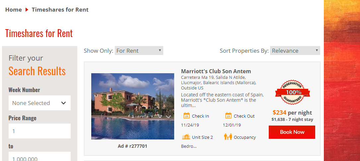Focus the minimum Price Range field
This screenshot has height=161, width=360.
pos(39,131)
